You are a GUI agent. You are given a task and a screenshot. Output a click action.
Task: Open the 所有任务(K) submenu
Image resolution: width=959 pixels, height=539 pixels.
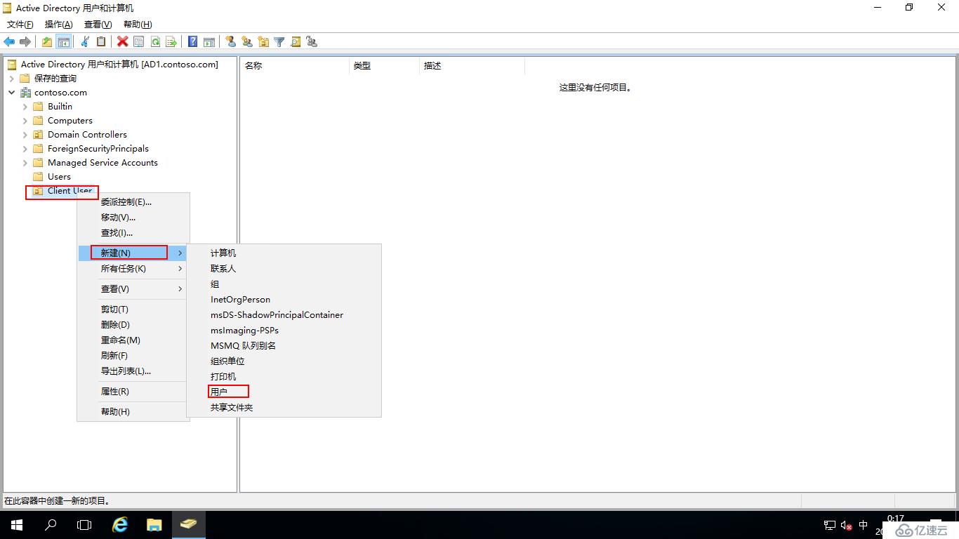pyautogui.click(x=133, y=268)
